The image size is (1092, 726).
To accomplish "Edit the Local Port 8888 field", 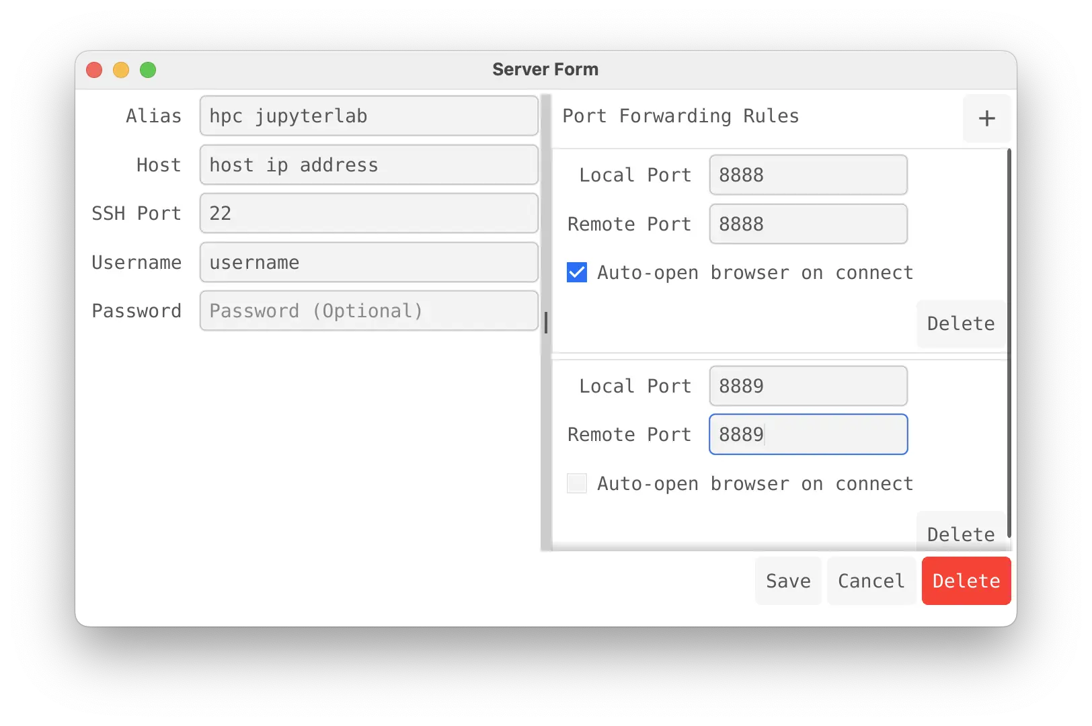I will (808, 175).
